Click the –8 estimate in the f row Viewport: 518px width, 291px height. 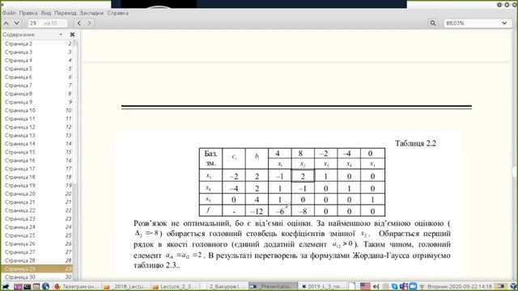303,211
